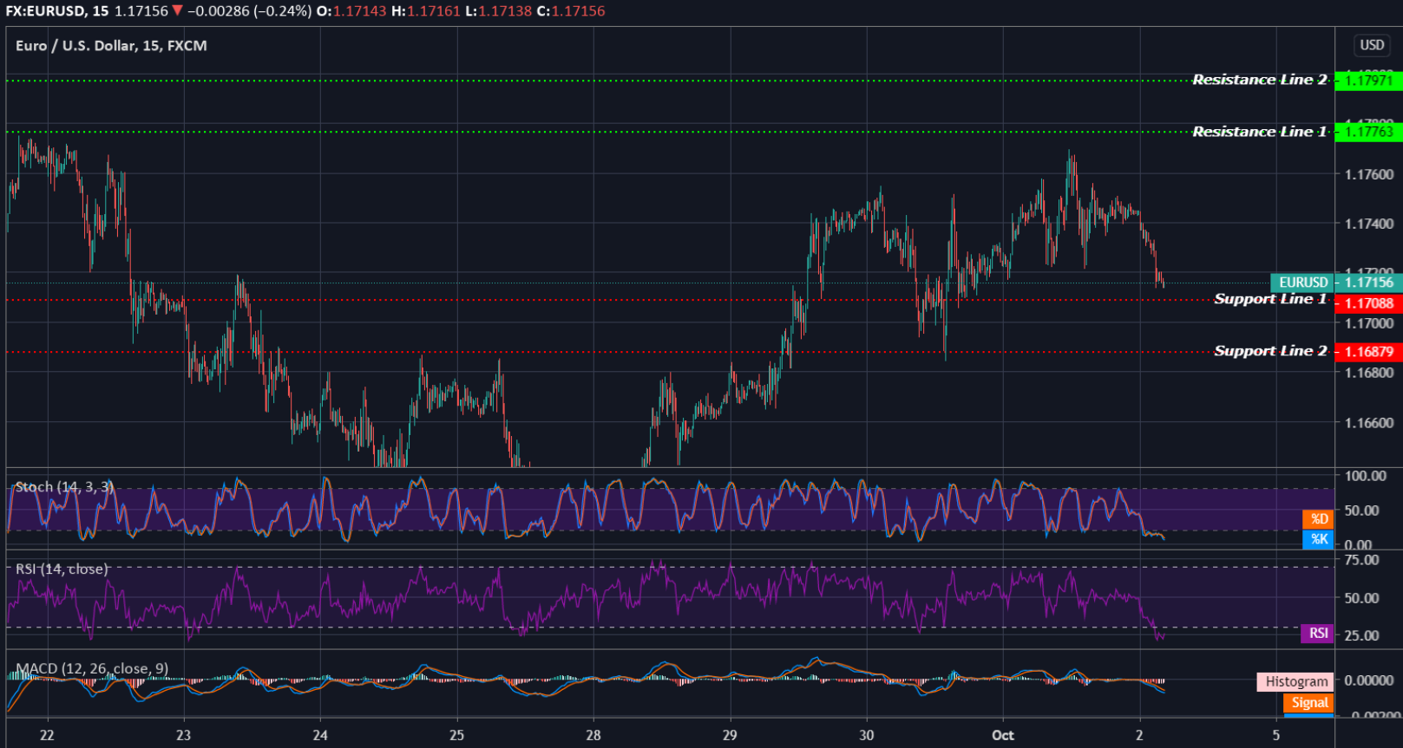The height and width of the screenshot is (748, 1403).
Task: Click the L:1.17138 low value
Action: tap(499, 11)
